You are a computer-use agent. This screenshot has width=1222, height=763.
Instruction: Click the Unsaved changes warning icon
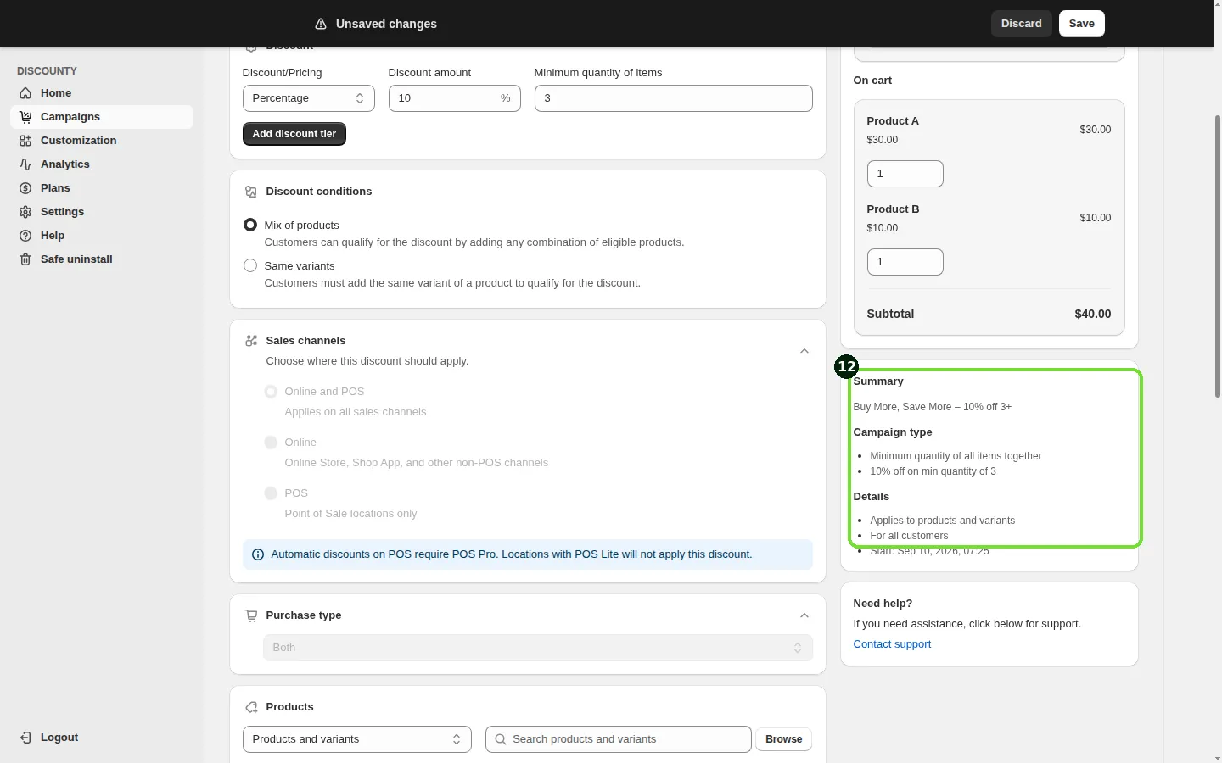[321, 24]
